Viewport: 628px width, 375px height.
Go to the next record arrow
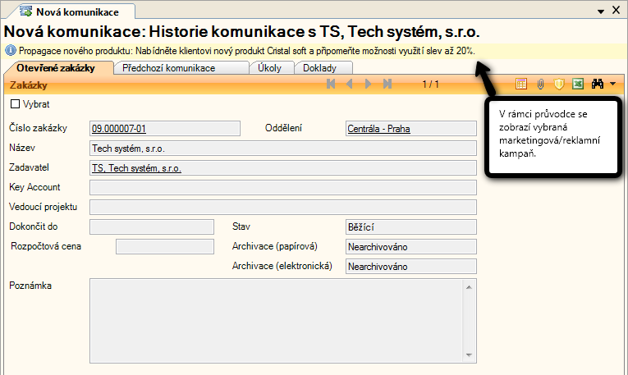click(x=369, y=85)
